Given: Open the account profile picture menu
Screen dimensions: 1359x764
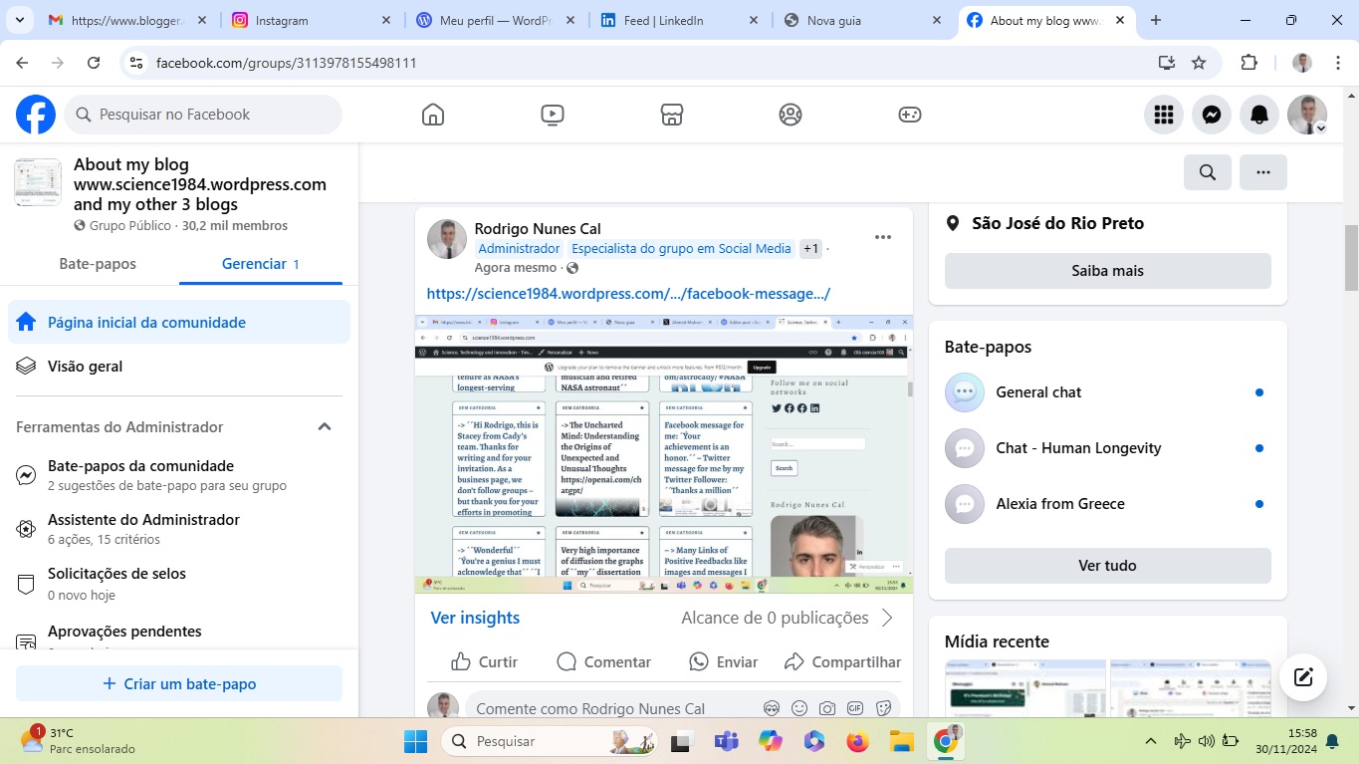Looking at the screenshot, I should (1307, 115).
